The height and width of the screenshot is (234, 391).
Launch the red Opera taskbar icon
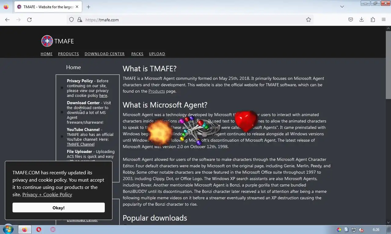tap(39, 229)
